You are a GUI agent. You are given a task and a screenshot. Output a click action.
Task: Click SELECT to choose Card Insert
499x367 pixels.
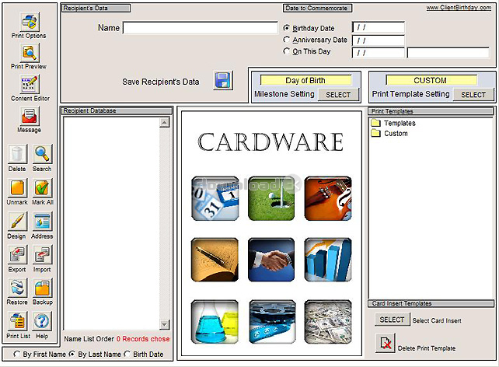point(392,320)
